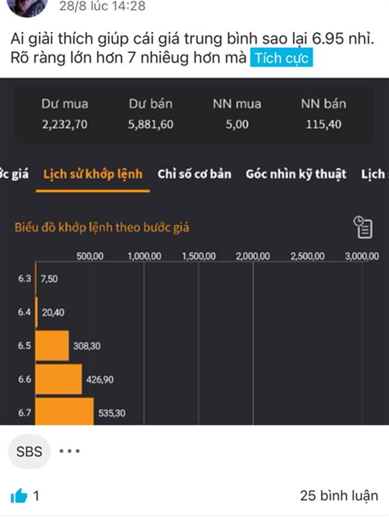The width and height of the screenshot is (389, 519).
Task: Click the 6.5 price level bar
Action: tap(52, 346)
